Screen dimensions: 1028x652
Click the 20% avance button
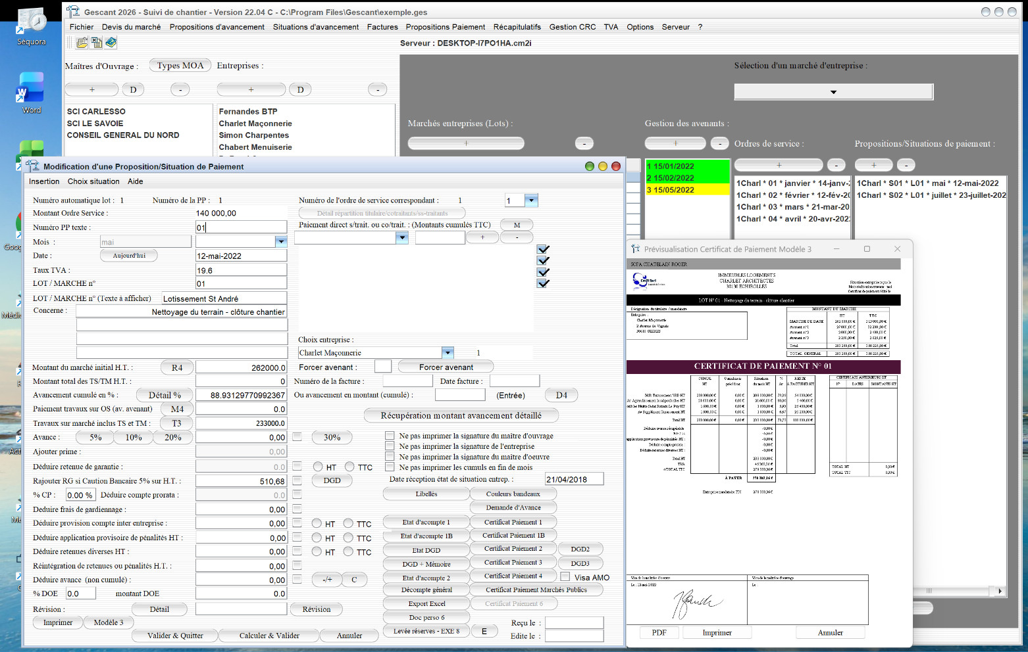[173, 437]
